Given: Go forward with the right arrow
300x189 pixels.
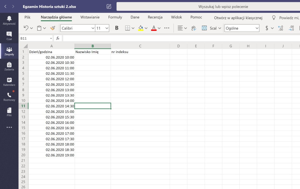Looking at the screenshot, I should point(13,7).
